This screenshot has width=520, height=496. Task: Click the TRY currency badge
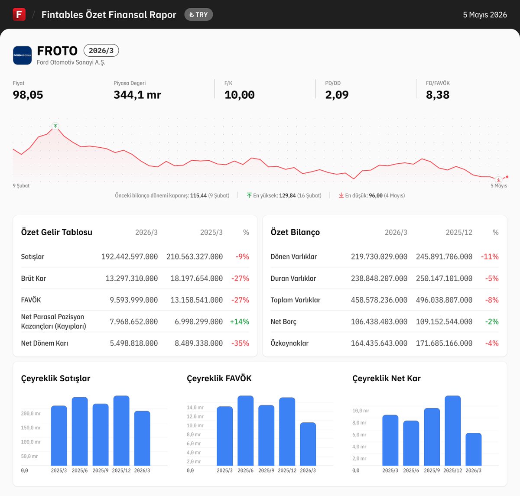tap(198, 15)
